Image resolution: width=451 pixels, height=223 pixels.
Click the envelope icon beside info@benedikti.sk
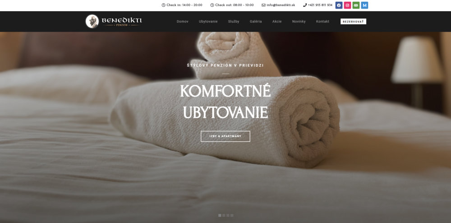[x=263, y=5]
